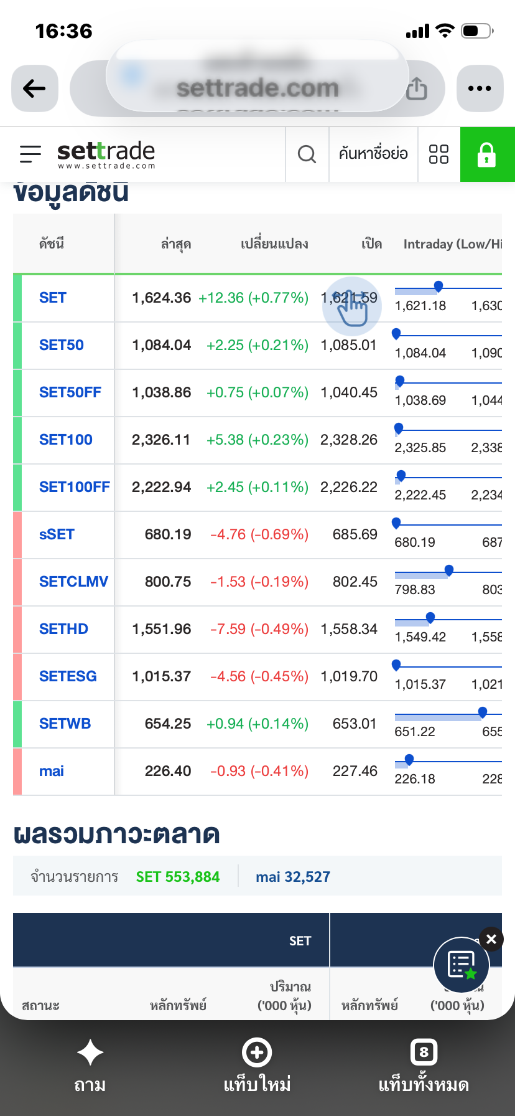515x1116 pixels.
Task: Tap the ถาม sparkle assistant button
Action: (90, 1066)
